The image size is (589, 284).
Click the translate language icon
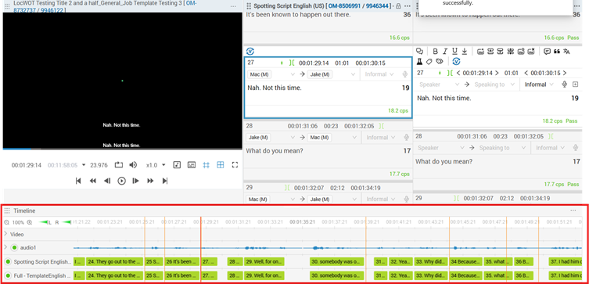tap(567, 52)
